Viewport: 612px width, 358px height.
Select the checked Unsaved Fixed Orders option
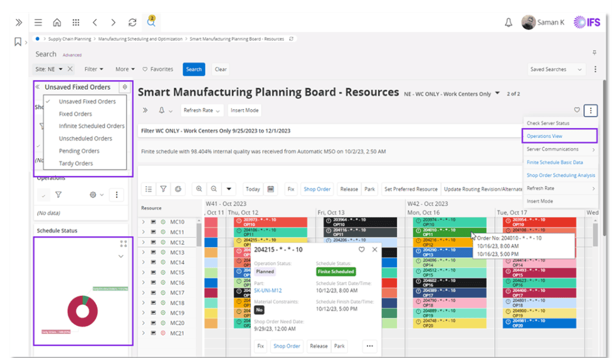pyautogui.click(x=87, y=102)
